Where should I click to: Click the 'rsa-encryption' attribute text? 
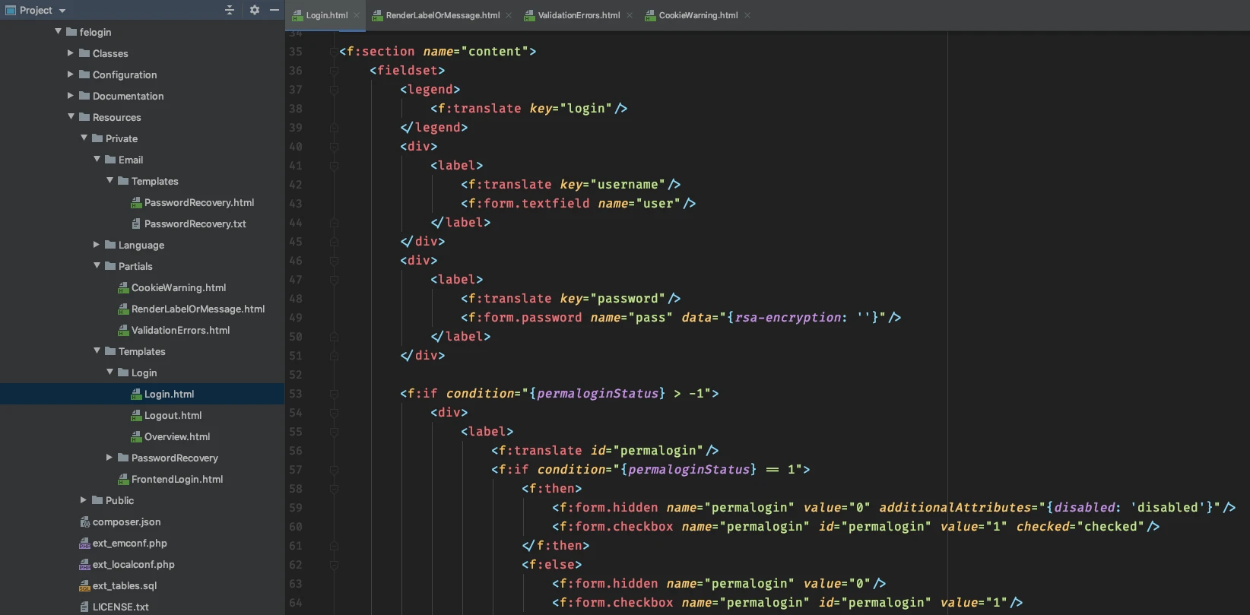tap(788, 318)
